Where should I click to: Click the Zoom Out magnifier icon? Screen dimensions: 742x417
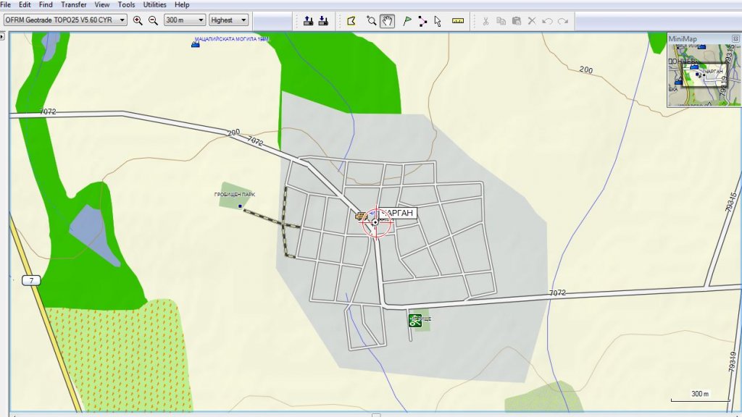[x=153, y=20]
